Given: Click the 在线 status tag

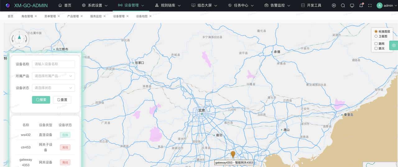Looking at the screenshot, I should tap(65, 135).
